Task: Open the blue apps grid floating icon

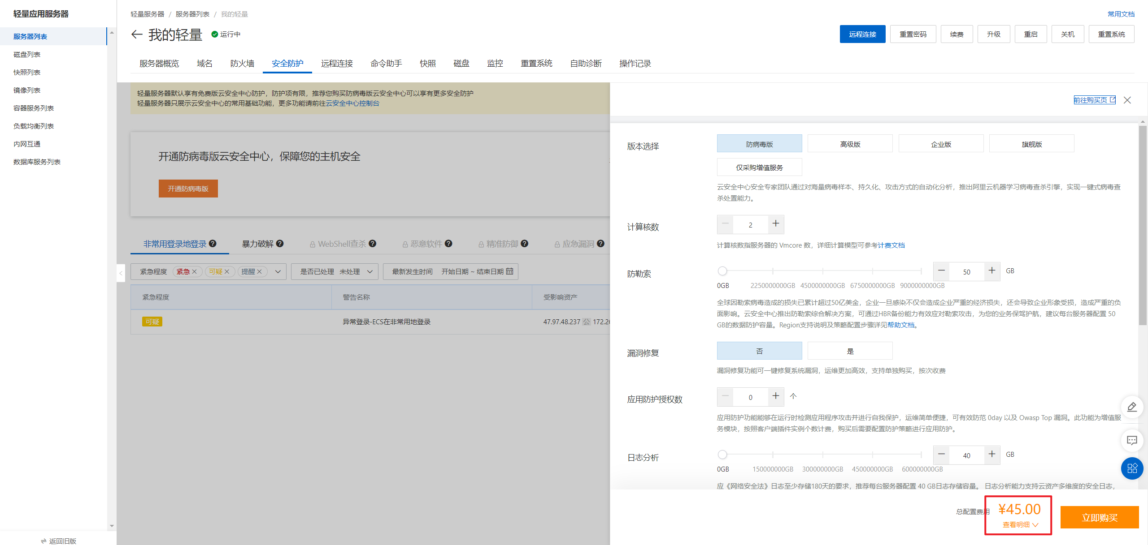Action: pyautogui.click(x=1132, y=468)
